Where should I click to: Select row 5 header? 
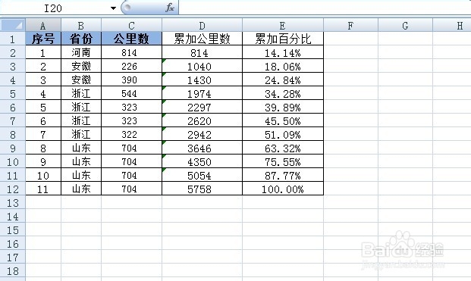(x=13, y=94)
